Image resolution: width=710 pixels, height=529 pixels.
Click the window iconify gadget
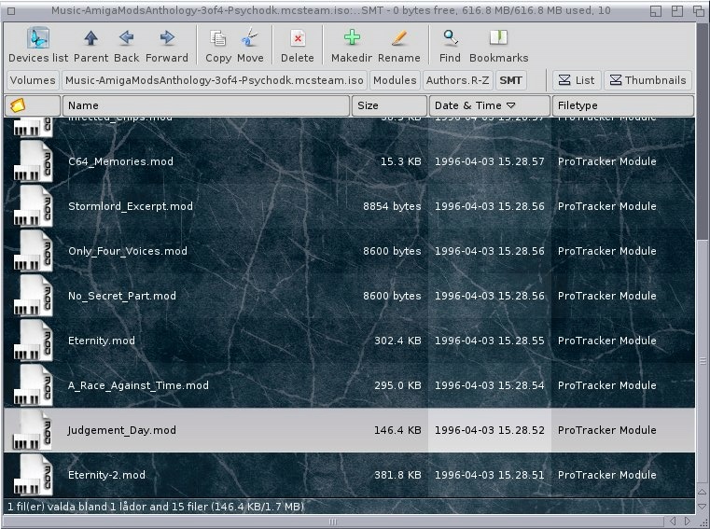coord(656,10)
